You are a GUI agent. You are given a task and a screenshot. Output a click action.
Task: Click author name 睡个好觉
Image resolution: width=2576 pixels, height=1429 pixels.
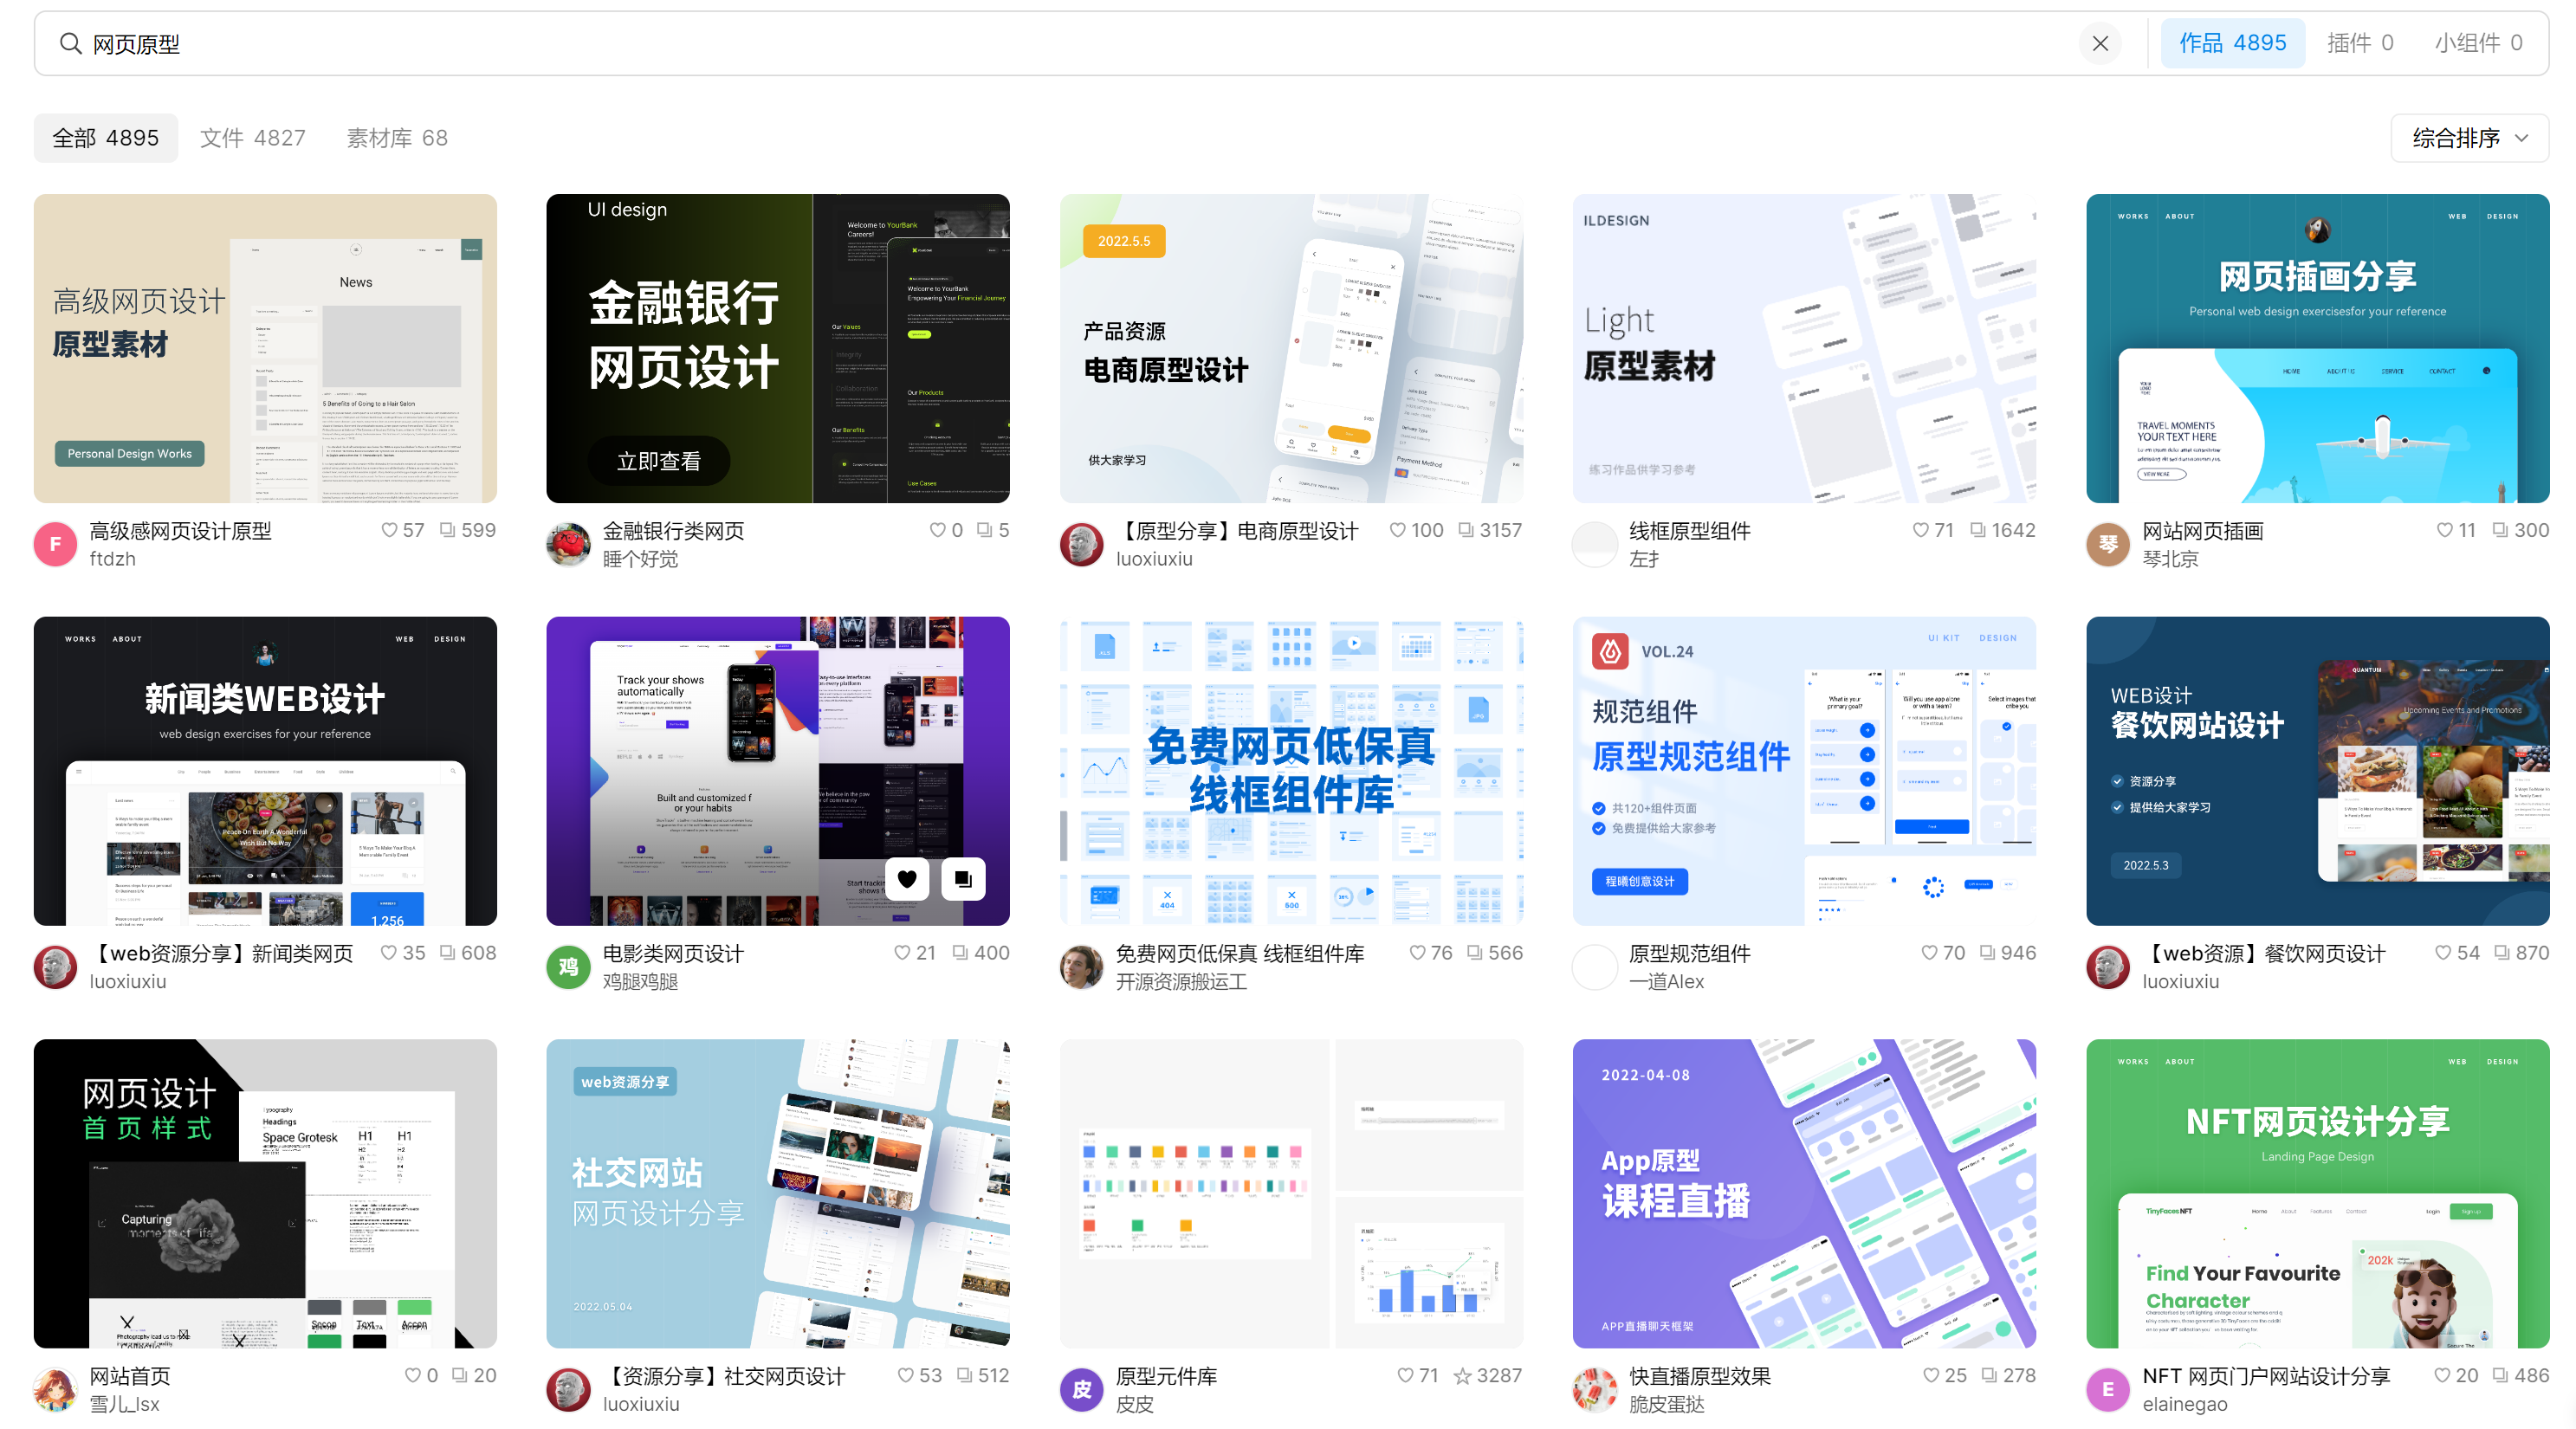[640, 559]
